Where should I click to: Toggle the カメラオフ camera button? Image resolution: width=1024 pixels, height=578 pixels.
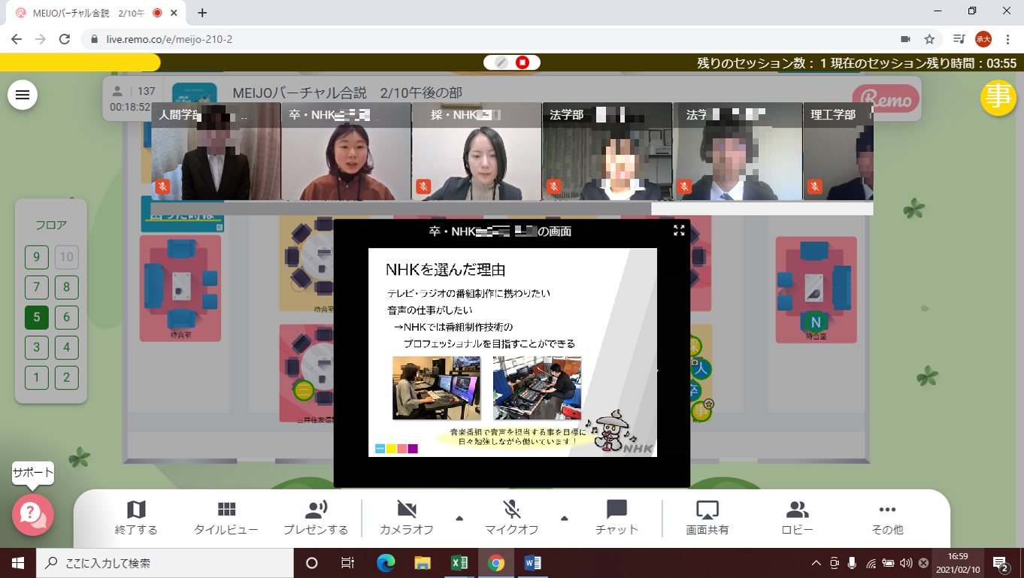(x=407, y=518)
